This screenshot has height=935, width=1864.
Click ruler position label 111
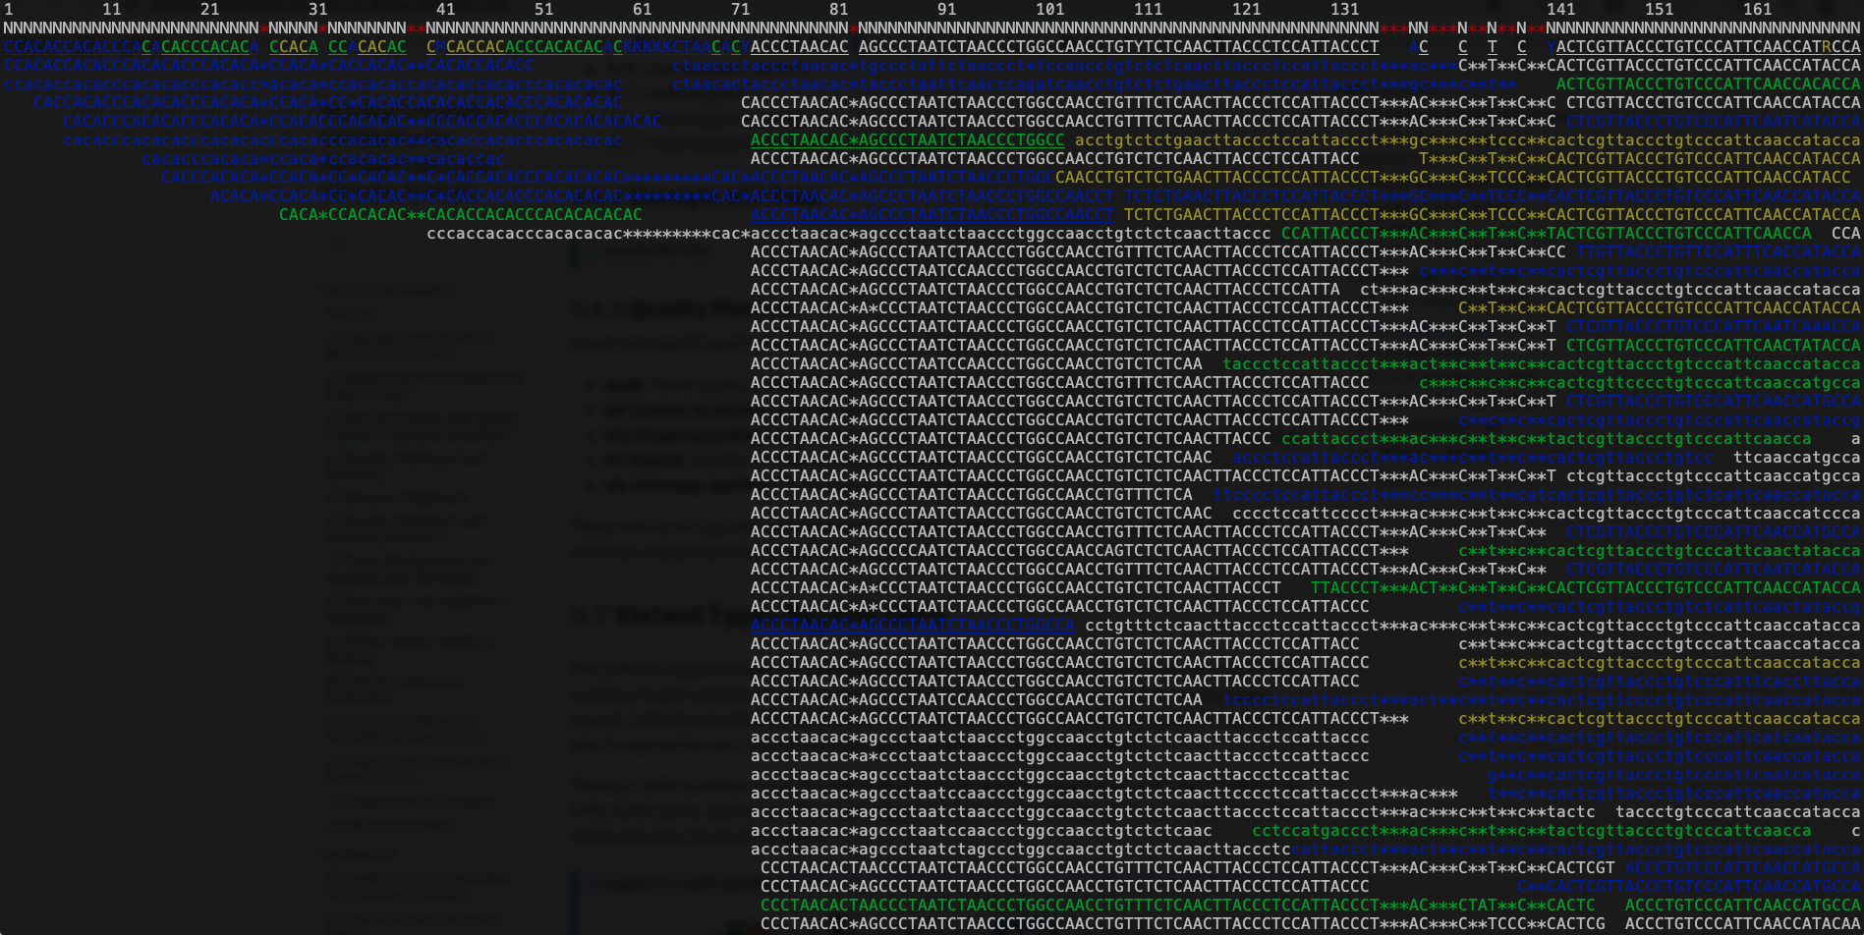[x=1149, y=9]
